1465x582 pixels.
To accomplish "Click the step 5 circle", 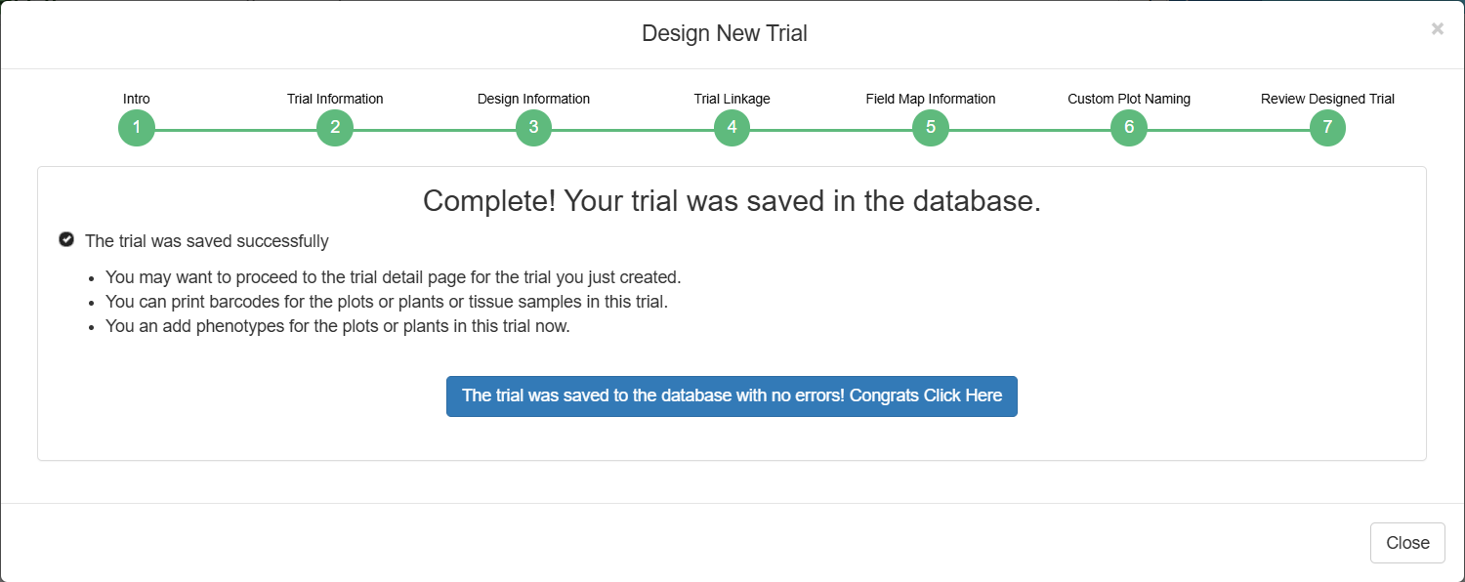I will click(x=931, y=128).
